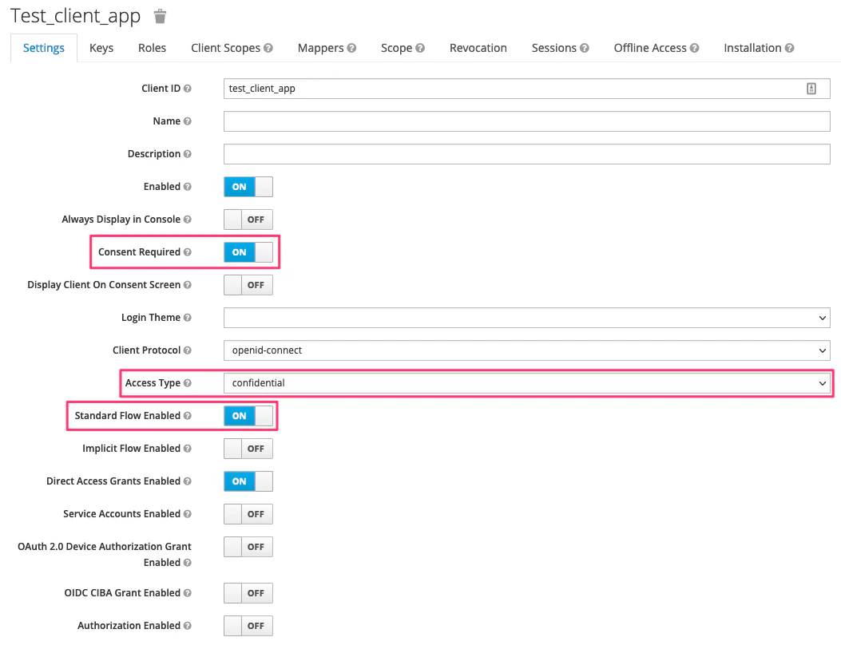Click help icon next to Scope tab
The width and height of the screenshot is (841, 645).
[420, 48]
